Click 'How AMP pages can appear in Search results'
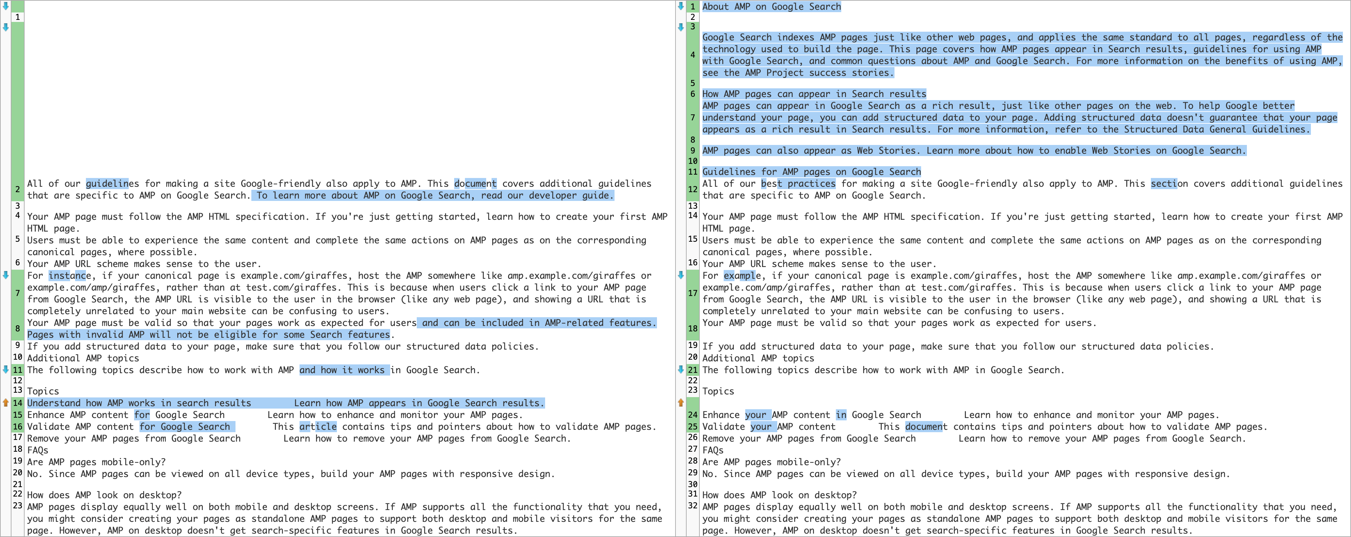The width and height of the screenshot is (1351, 537). (x=814, y=94)
